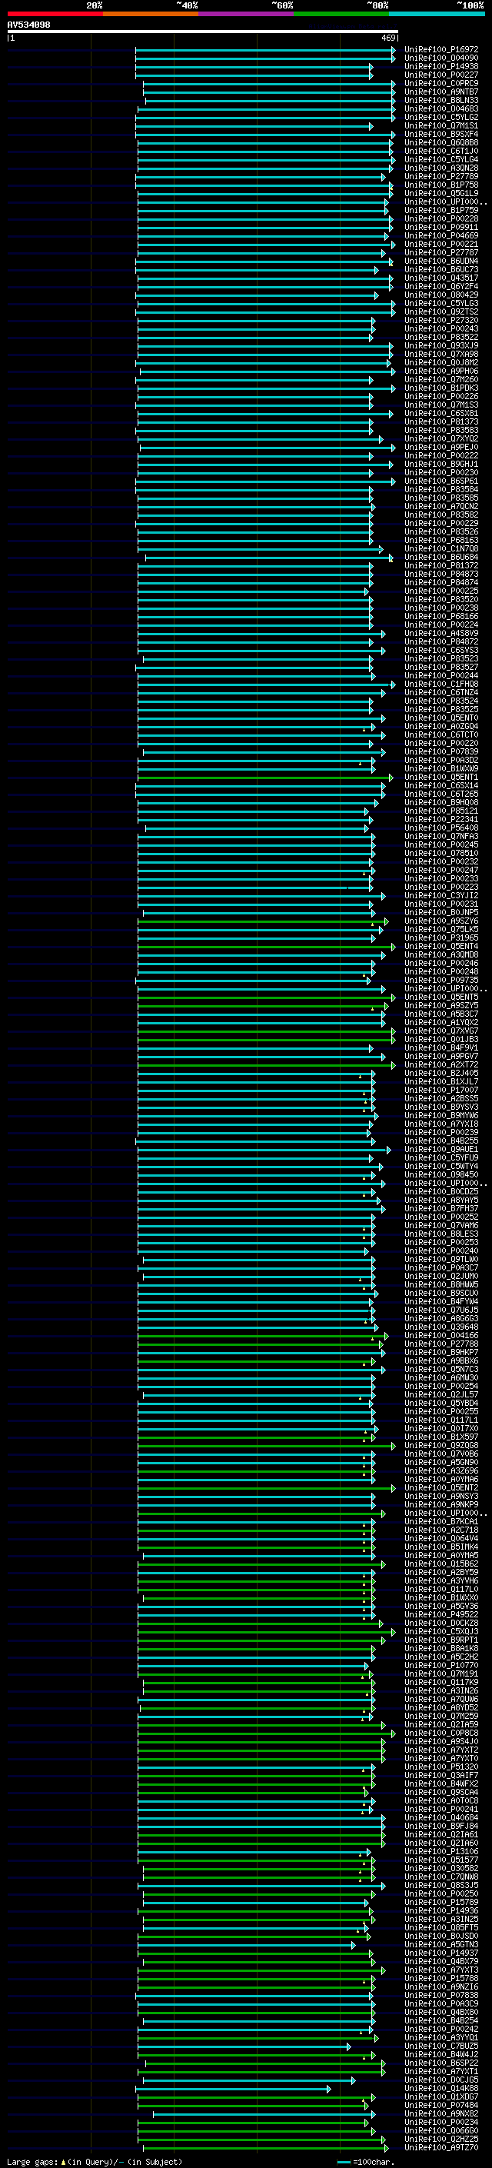This screenshot has height=2168, width=492.
Task: Open the UniRef100_B6UDN4 entry
Action: (441, 261)
